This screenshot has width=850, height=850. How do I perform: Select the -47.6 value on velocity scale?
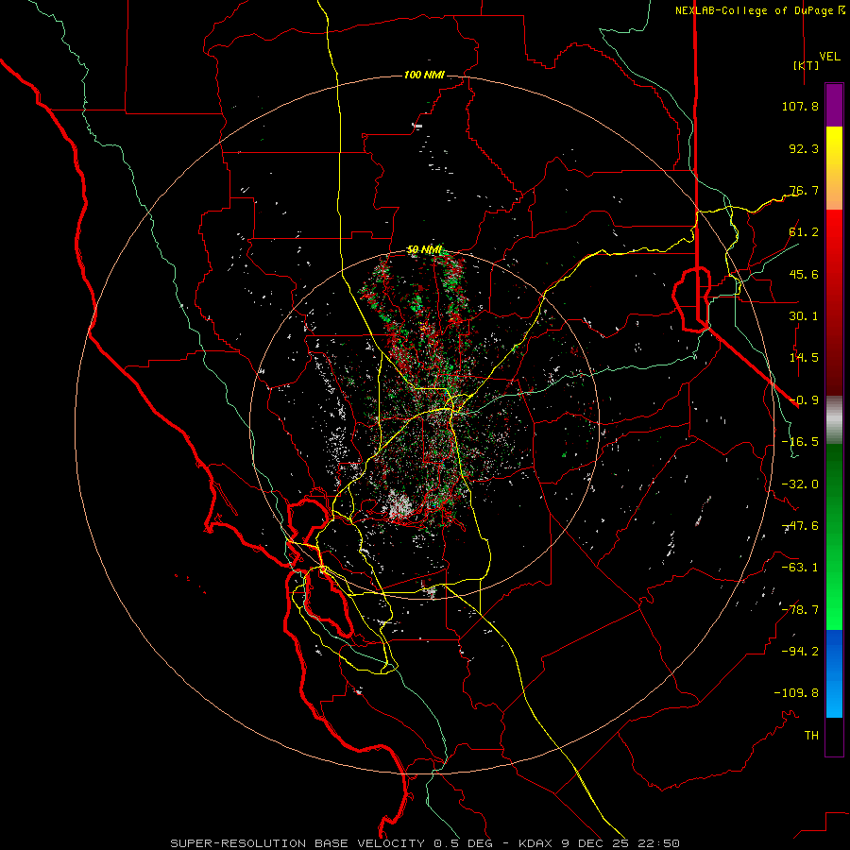pos(800,526)
